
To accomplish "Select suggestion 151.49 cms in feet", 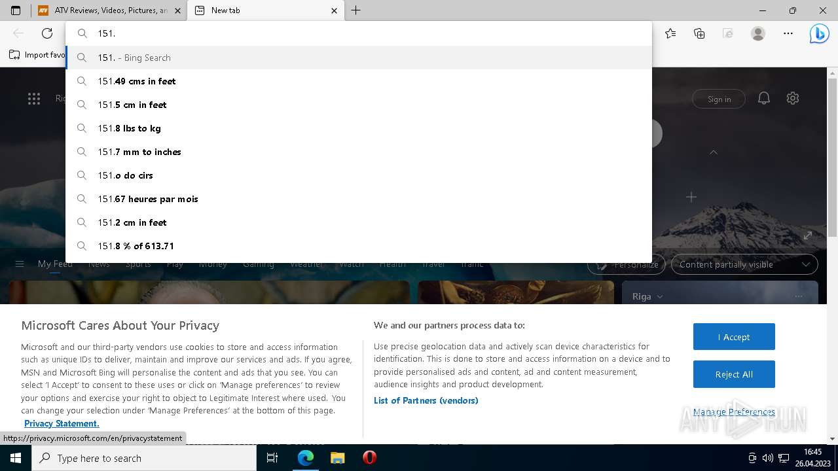I will click(359, 81).
